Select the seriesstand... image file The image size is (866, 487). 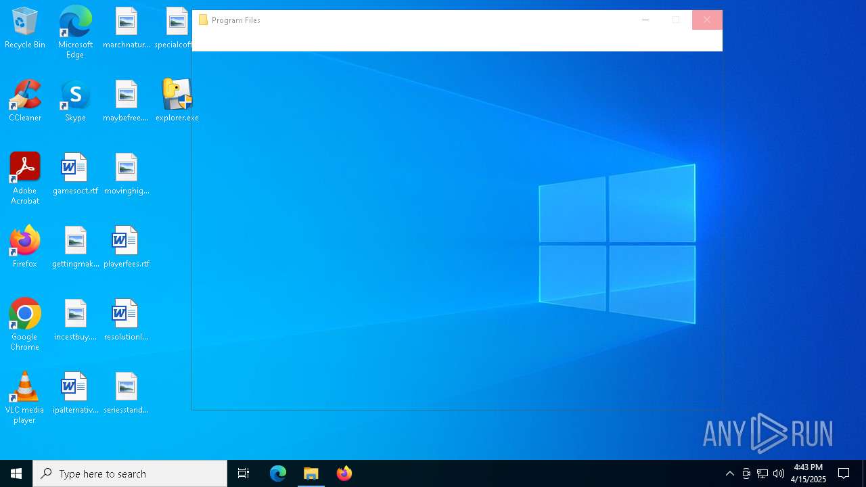(x=127, y=393)
